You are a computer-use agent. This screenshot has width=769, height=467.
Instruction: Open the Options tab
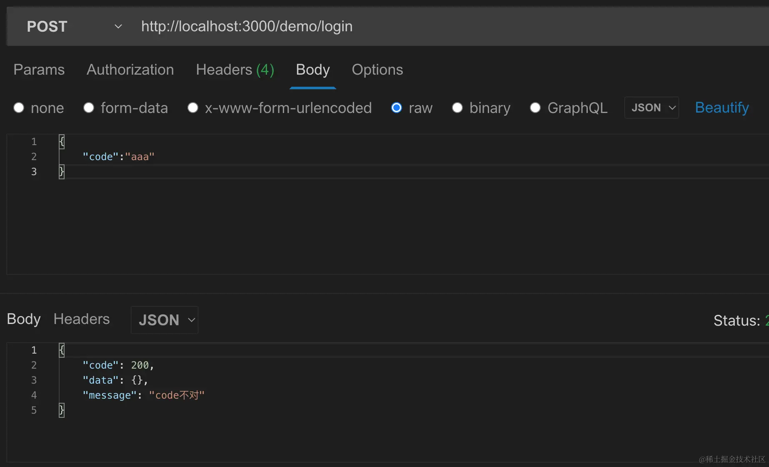pos(377,70)
